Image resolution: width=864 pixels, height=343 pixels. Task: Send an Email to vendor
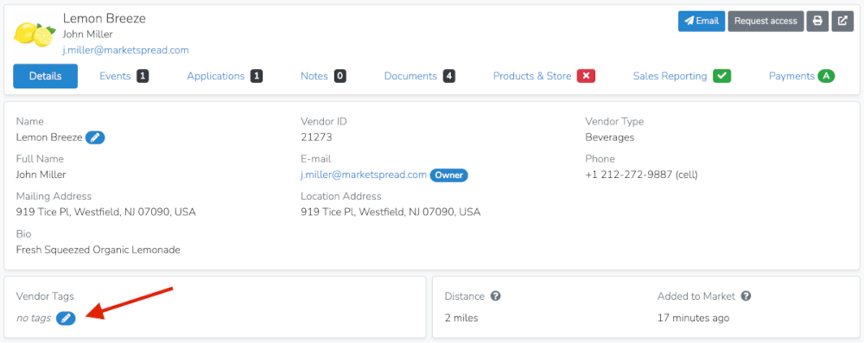click(x=702, y=21)
